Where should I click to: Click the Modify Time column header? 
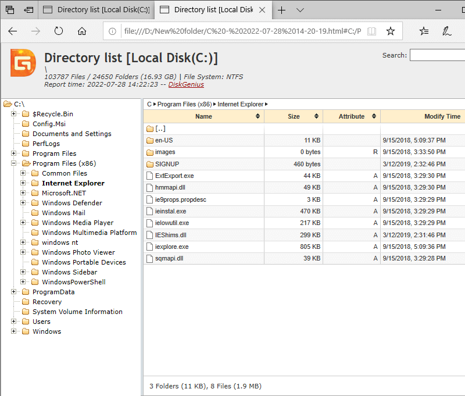(x=442, y=116)
